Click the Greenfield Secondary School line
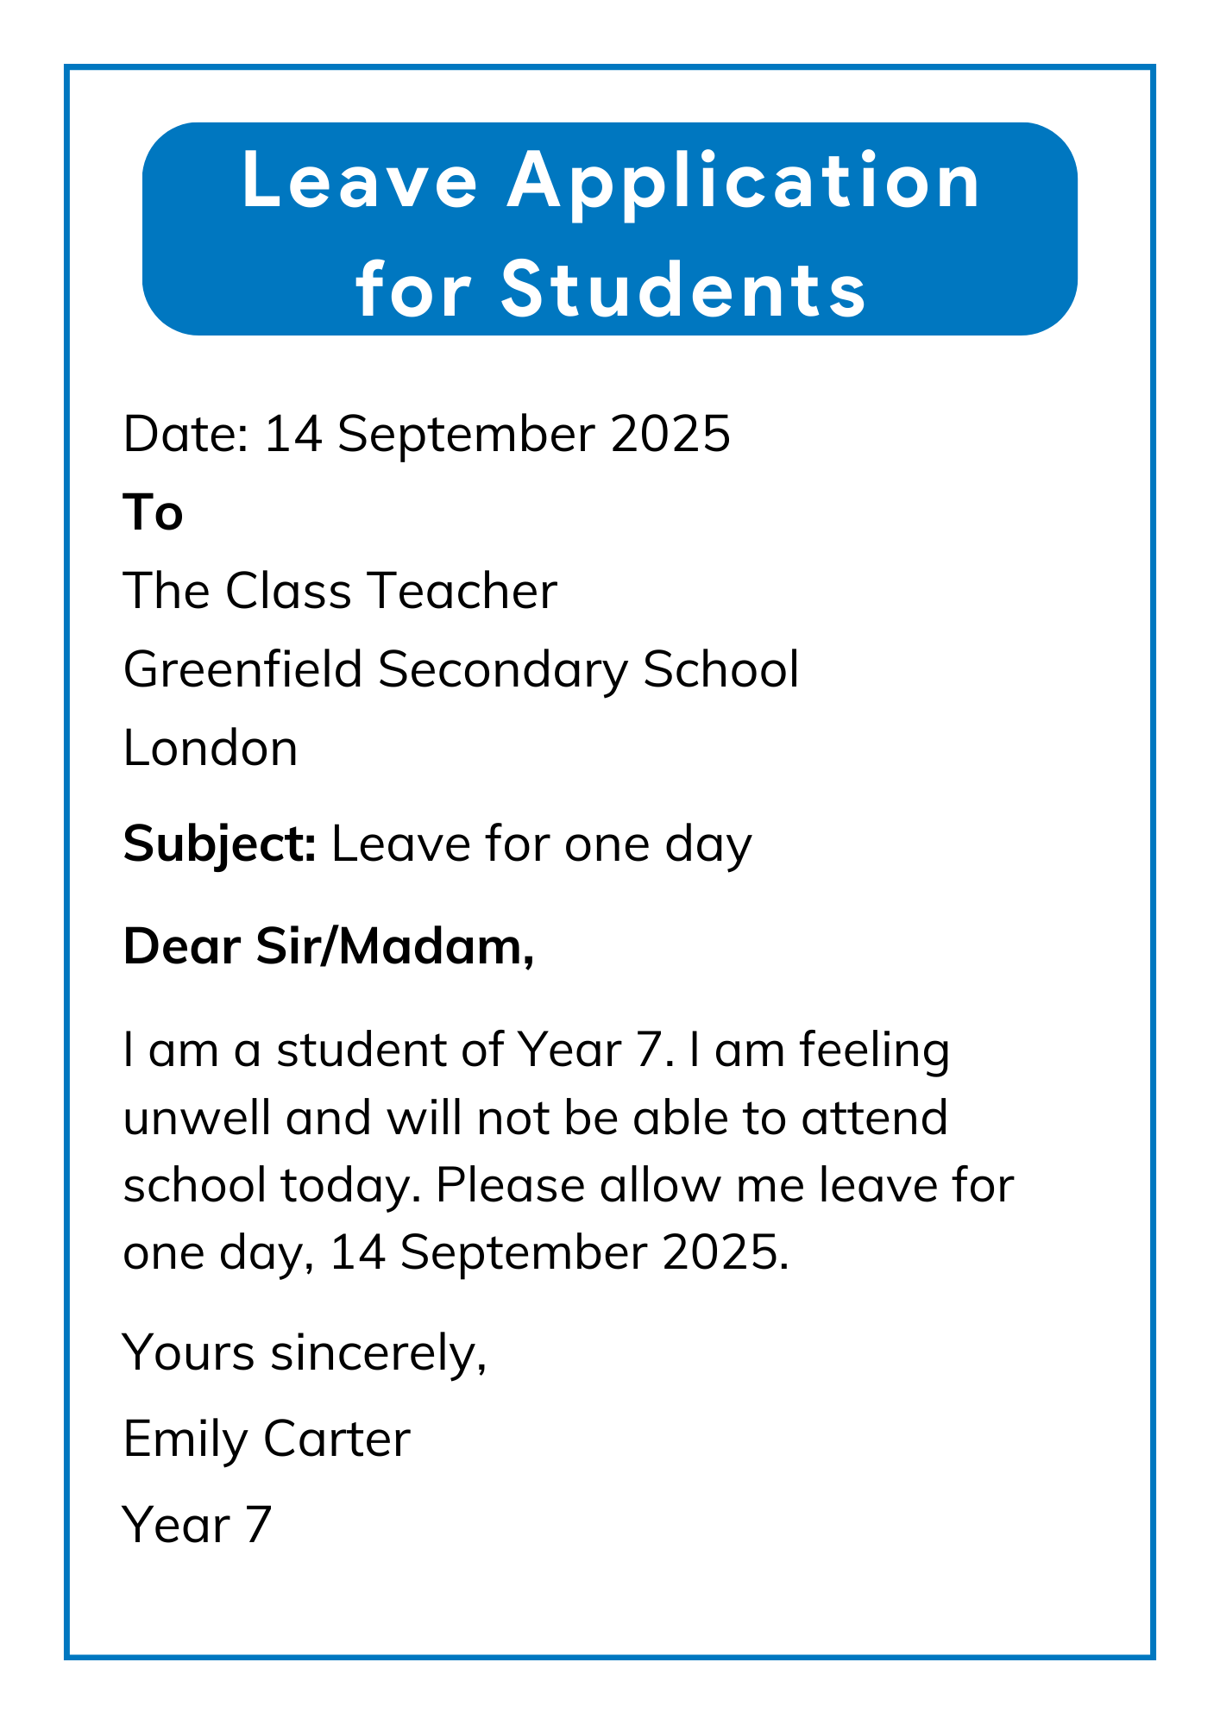Screen dimensions: 1220x1725 (461, 669)
